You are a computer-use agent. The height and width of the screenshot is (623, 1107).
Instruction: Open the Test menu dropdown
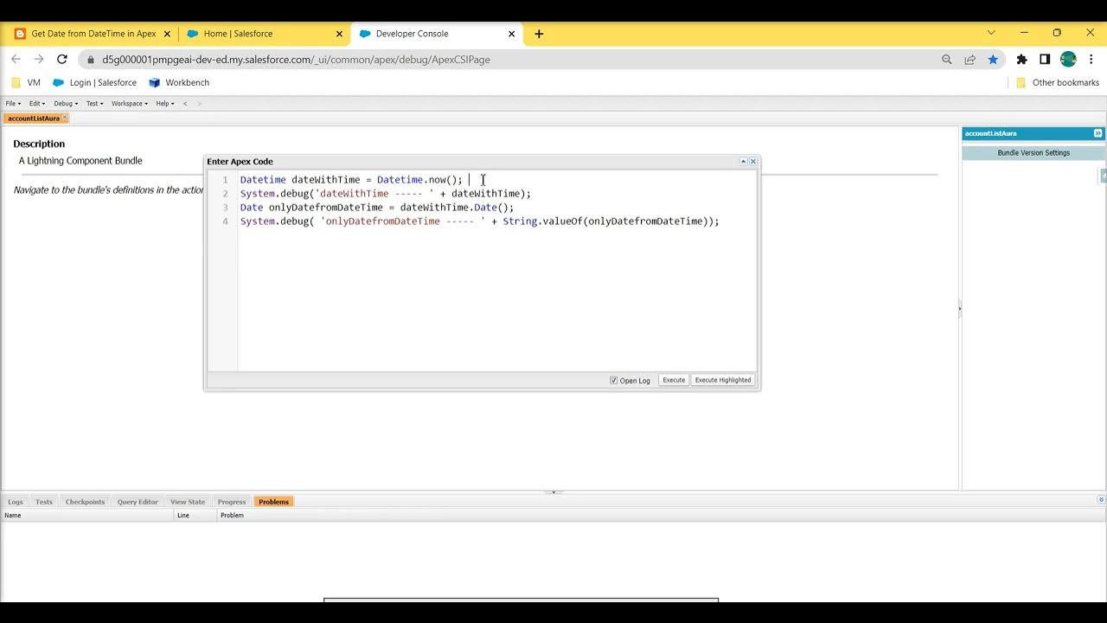point(94,103)
